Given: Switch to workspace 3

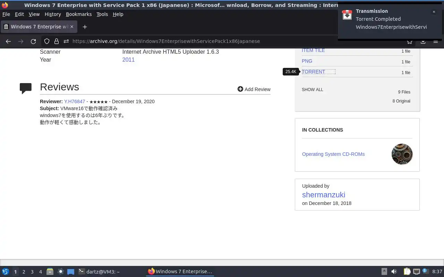Looking at the screenshot, I should [32, 272].
